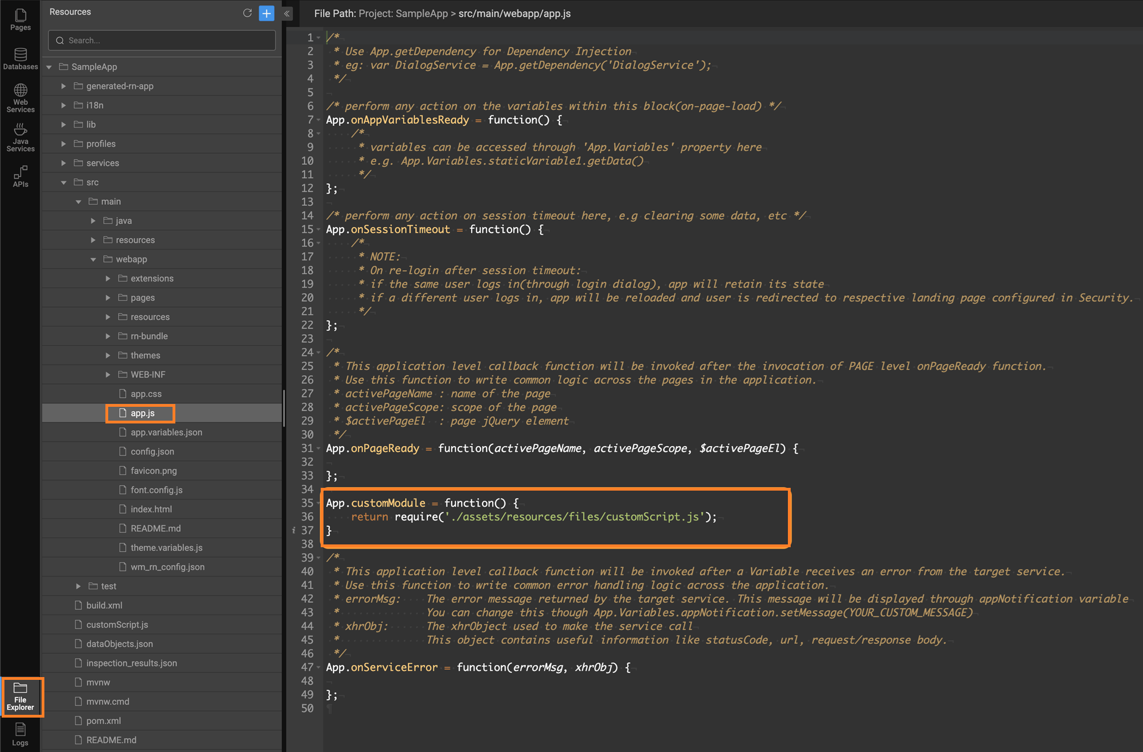Switch to the File Explorer tab
1143x752 pixels.
[21, 697]
